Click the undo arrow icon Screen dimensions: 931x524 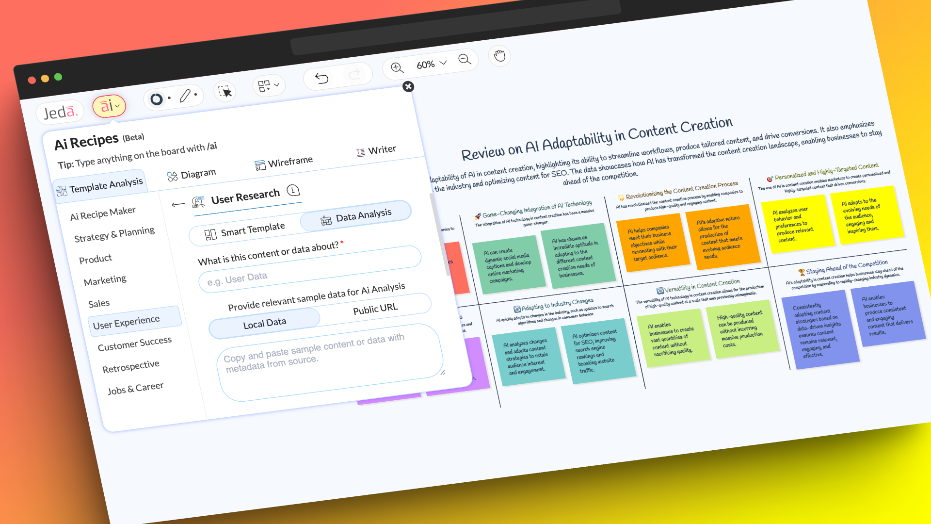point(321,79)
